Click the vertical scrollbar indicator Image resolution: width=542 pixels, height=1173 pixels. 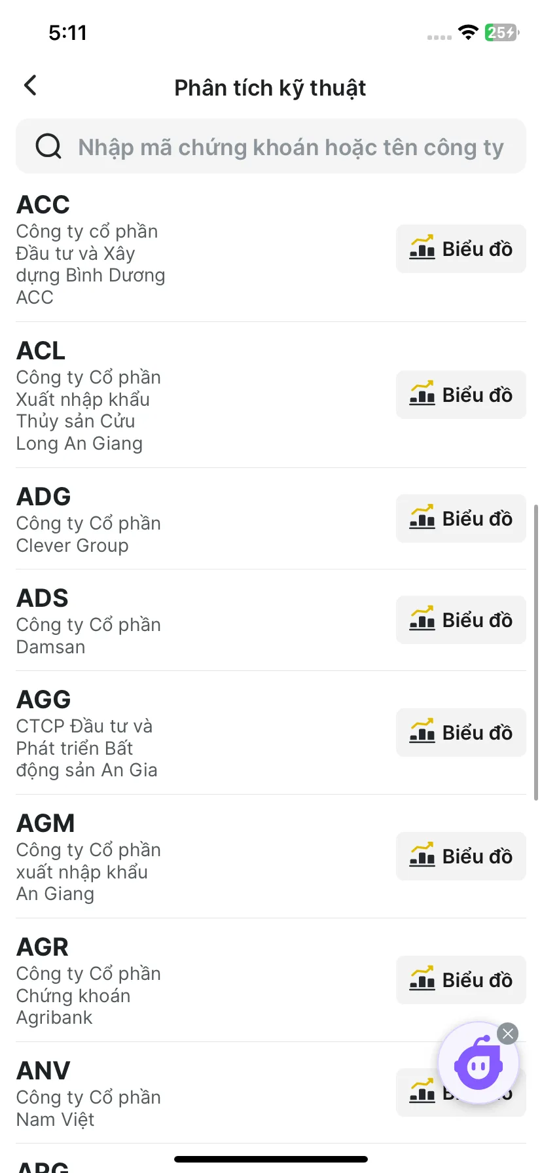point(536,652)
